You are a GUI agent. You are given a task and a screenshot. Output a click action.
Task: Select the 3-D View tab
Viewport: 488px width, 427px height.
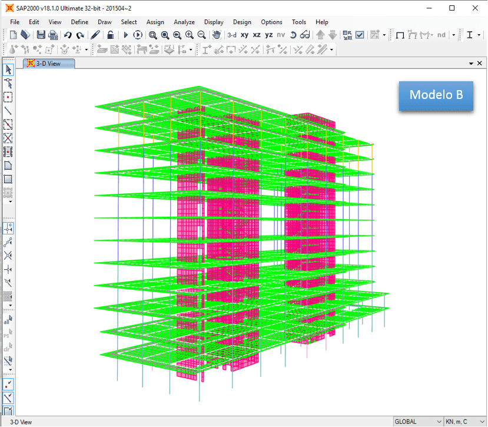point(48,62)
